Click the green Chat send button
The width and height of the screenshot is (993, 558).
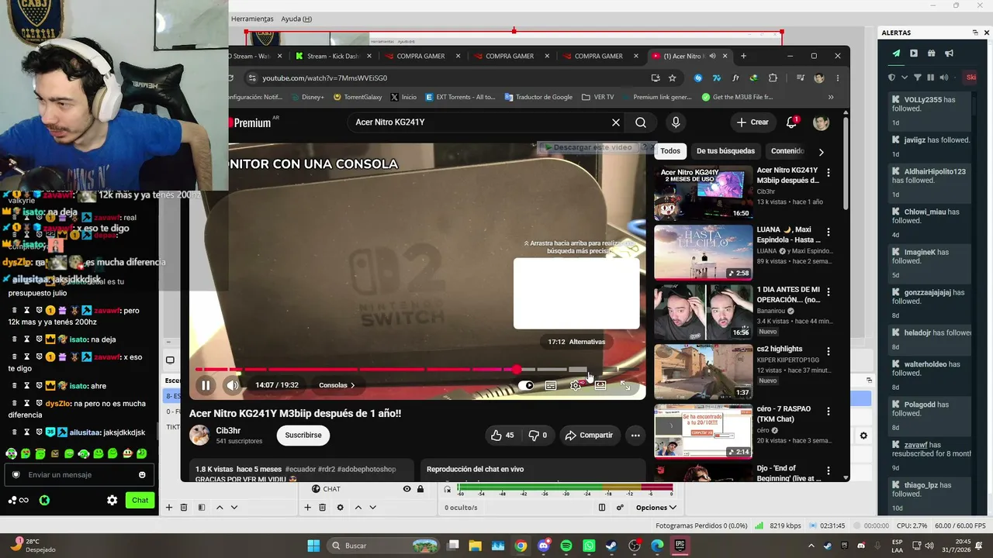point(140,501)
